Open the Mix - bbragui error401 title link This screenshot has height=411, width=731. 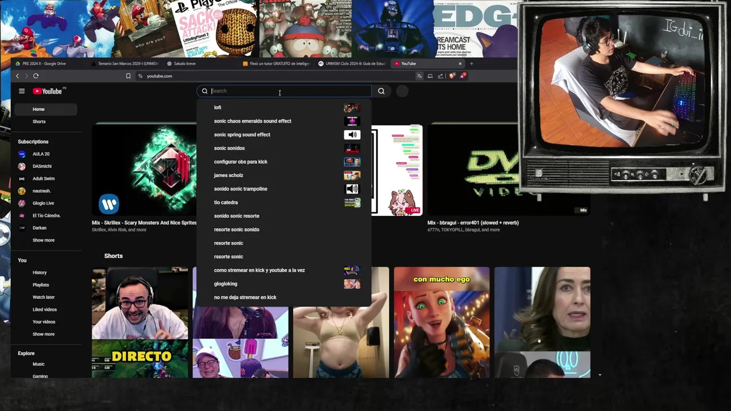point(473,223)
